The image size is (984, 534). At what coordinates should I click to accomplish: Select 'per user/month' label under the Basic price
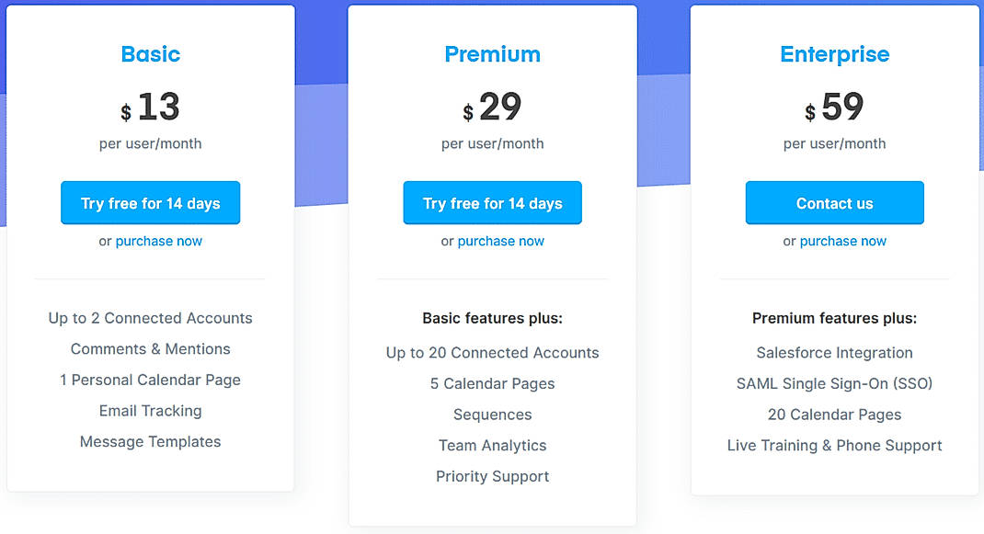click(150, 143)
